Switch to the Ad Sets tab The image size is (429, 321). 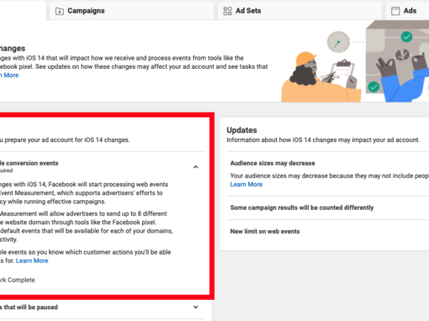tap(299, 11)
